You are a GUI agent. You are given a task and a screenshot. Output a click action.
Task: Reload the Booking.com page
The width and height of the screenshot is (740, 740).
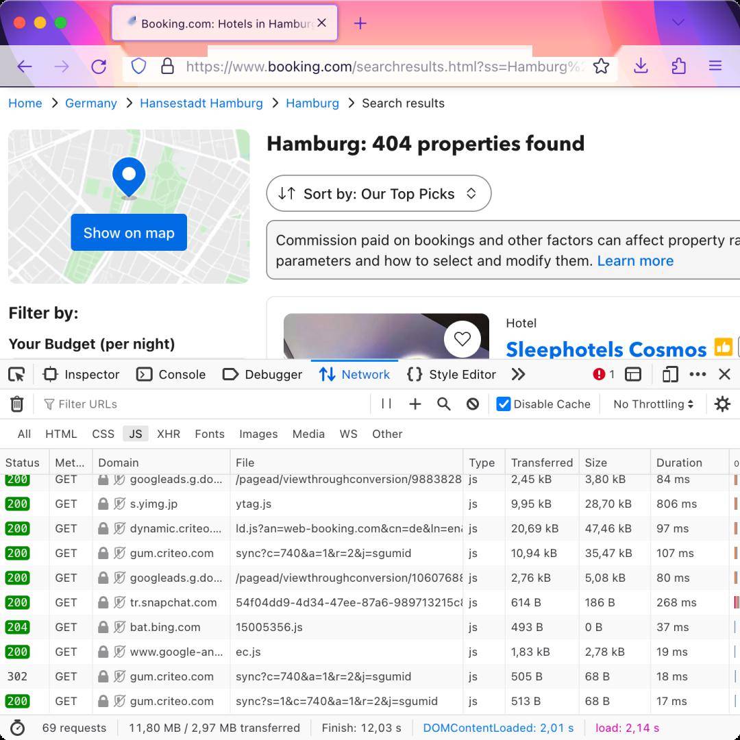[99, 66]
